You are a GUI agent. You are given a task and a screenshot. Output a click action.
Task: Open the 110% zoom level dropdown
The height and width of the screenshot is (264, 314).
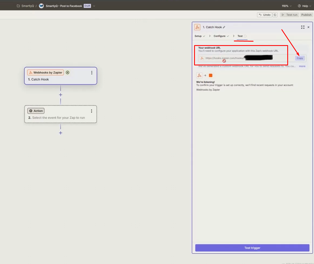pyautogui.click(x=286, y=6)
